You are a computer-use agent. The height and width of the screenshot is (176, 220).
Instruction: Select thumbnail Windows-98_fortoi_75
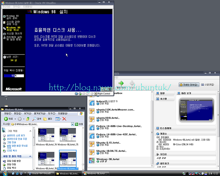68,135
